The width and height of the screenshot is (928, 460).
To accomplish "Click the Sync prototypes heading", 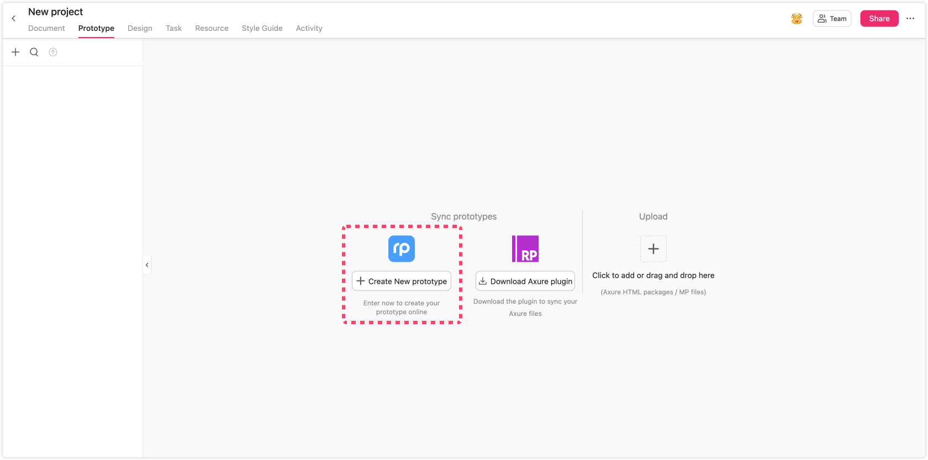I will [464, 216].
